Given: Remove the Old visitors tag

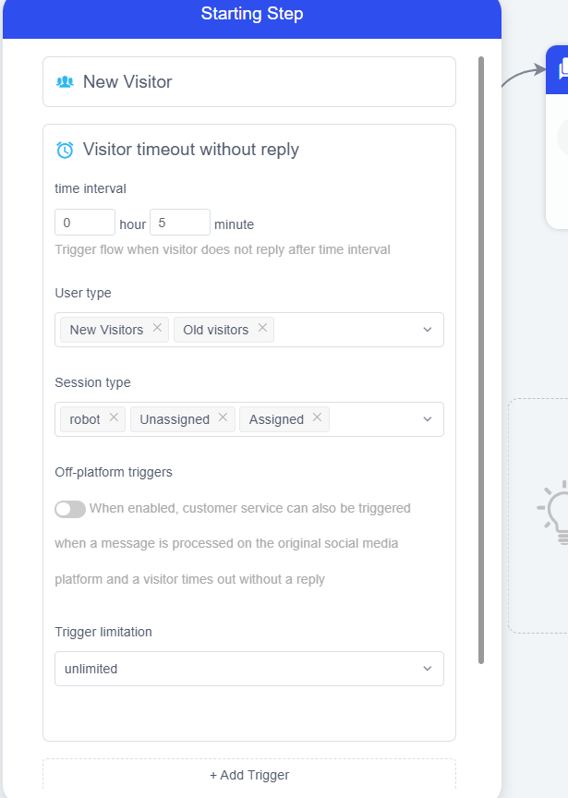Looking at the screenshot, I should (262, 328).
